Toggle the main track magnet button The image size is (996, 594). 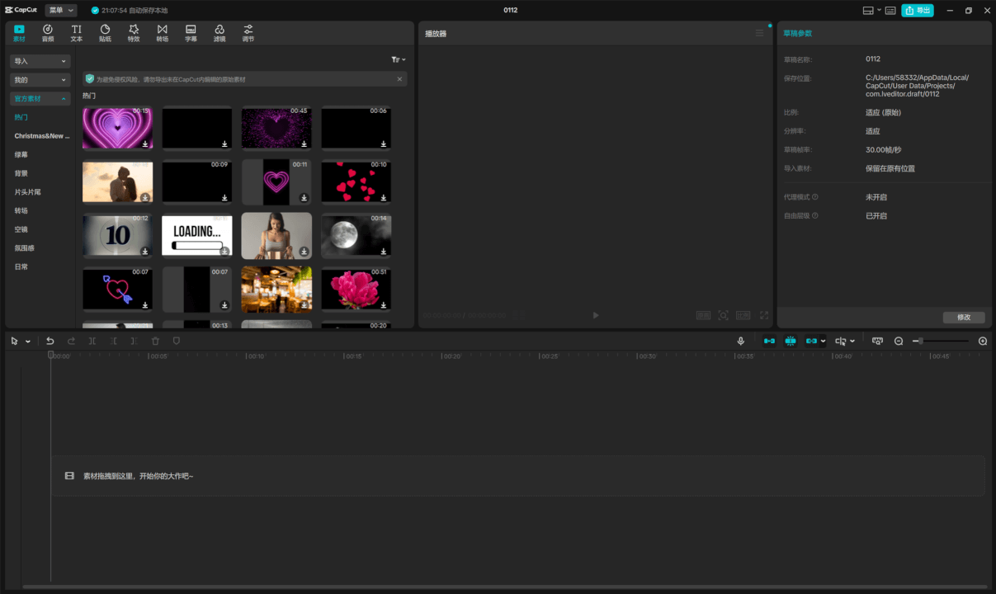[769, 341]
